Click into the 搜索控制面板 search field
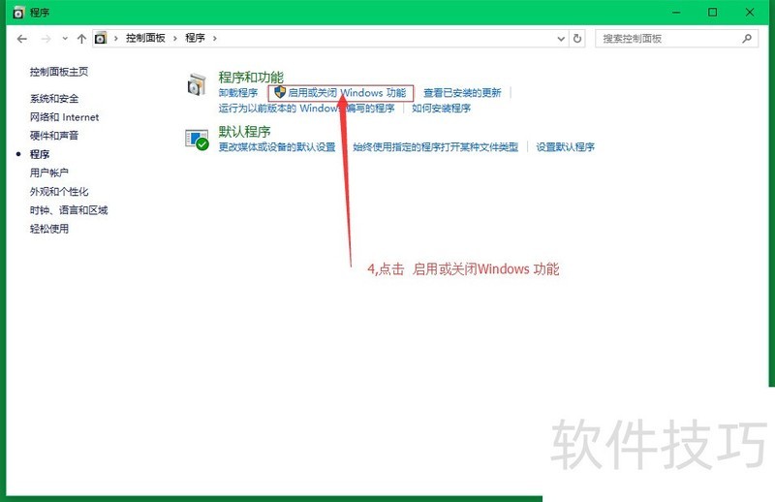The image size is (775, 502). click(676, 38)
